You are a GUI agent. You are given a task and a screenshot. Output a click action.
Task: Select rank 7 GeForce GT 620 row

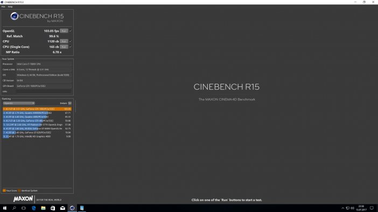point(37,133)
